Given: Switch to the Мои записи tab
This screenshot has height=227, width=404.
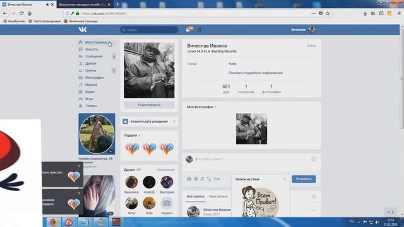Looking at the screenshot, I should [218, 196].
